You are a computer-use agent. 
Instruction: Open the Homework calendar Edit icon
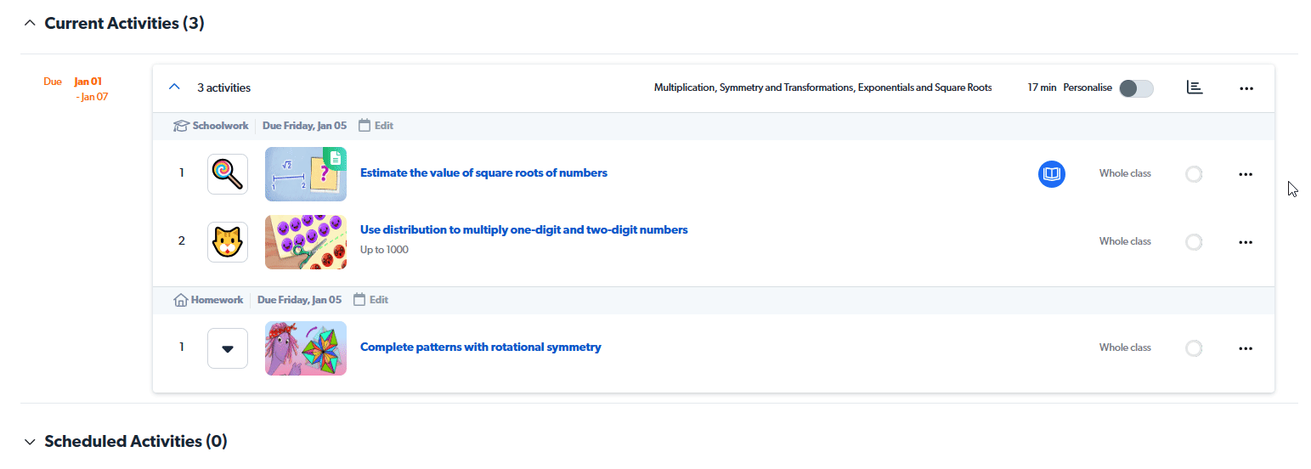[x=359, y=299]
